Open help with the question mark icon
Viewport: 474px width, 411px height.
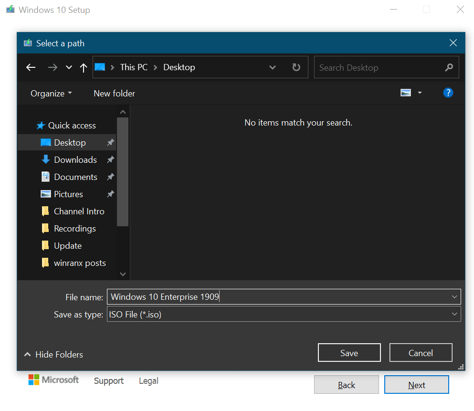tap(448, 93)
